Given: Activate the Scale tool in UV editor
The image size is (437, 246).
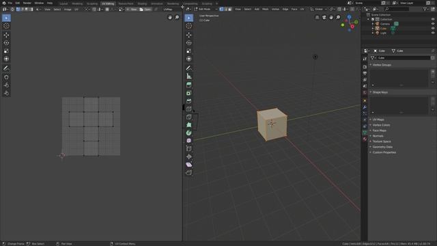Looking at the screenshot, I should (6, 51).
